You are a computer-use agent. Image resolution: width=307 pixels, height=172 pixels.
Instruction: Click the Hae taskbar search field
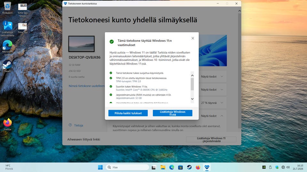(128, 167)
